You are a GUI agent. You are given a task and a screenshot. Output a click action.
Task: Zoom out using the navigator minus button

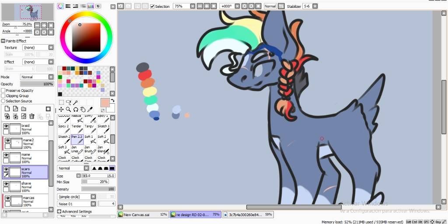pos(37,25)
